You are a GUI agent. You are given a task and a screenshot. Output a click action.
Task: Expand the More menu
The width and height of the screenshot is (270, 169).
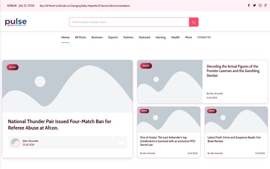click(x=189, y=37)
